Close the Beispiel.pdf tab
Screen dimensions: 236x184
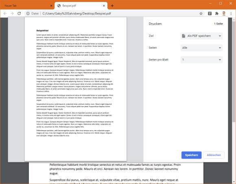[x=104, y=6]
